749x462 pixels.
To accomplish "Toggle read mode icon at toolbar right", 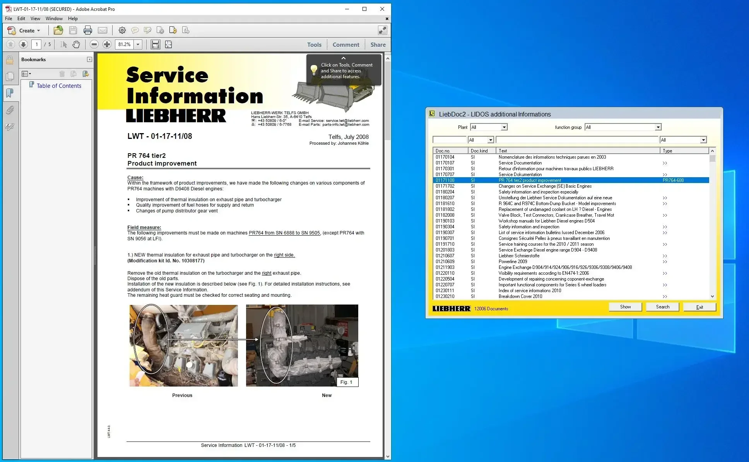I will pos(382,30).
